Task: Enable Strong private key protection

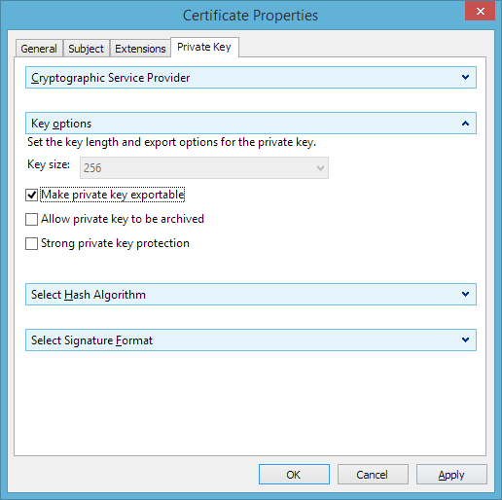Action: (31, 243)
